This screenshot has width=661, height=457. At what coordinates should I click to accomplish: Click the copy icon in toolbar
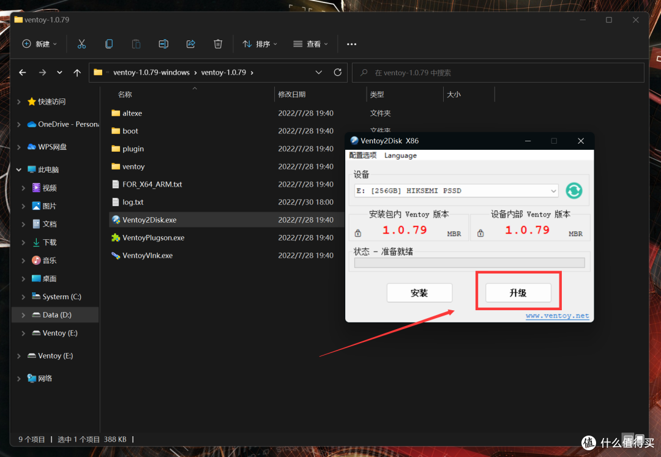point(109,44)
